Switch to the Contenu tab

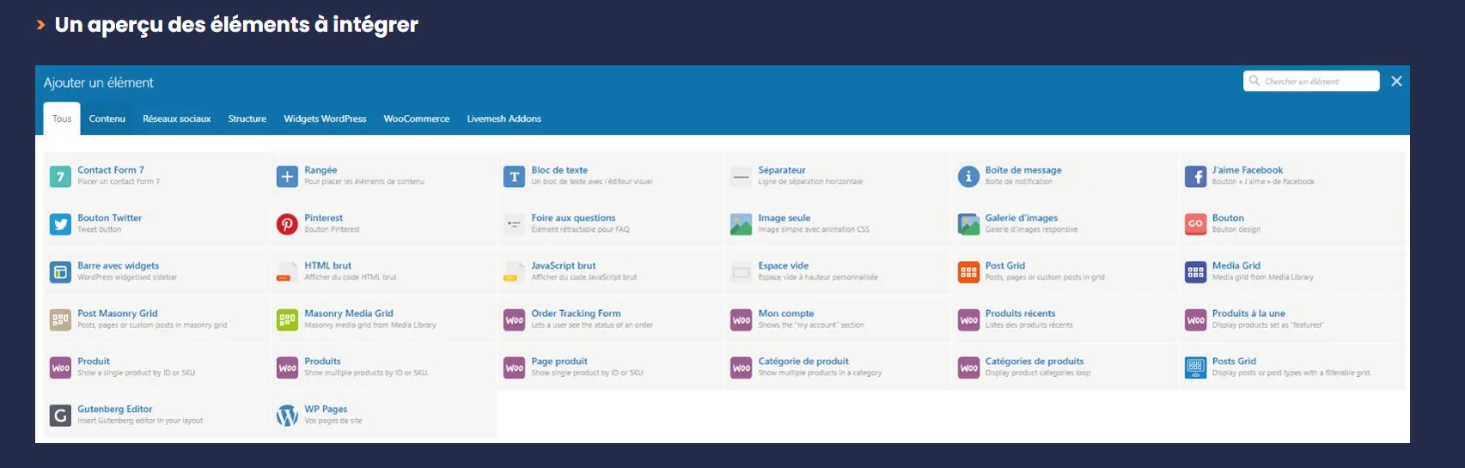tap(107, 119)
